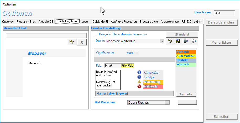Click the 'Menütext' sample text

point(34,63)
